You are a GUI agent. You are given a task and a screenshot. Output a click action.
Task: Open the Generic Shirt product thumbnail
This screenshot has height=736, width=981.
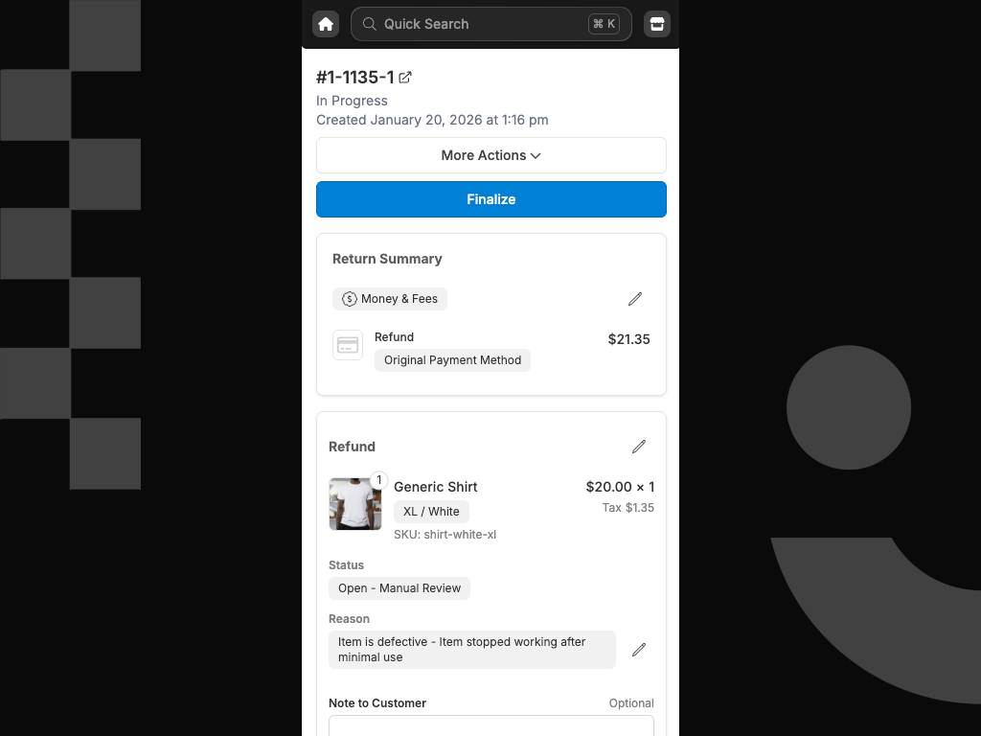tap(354, 504)
